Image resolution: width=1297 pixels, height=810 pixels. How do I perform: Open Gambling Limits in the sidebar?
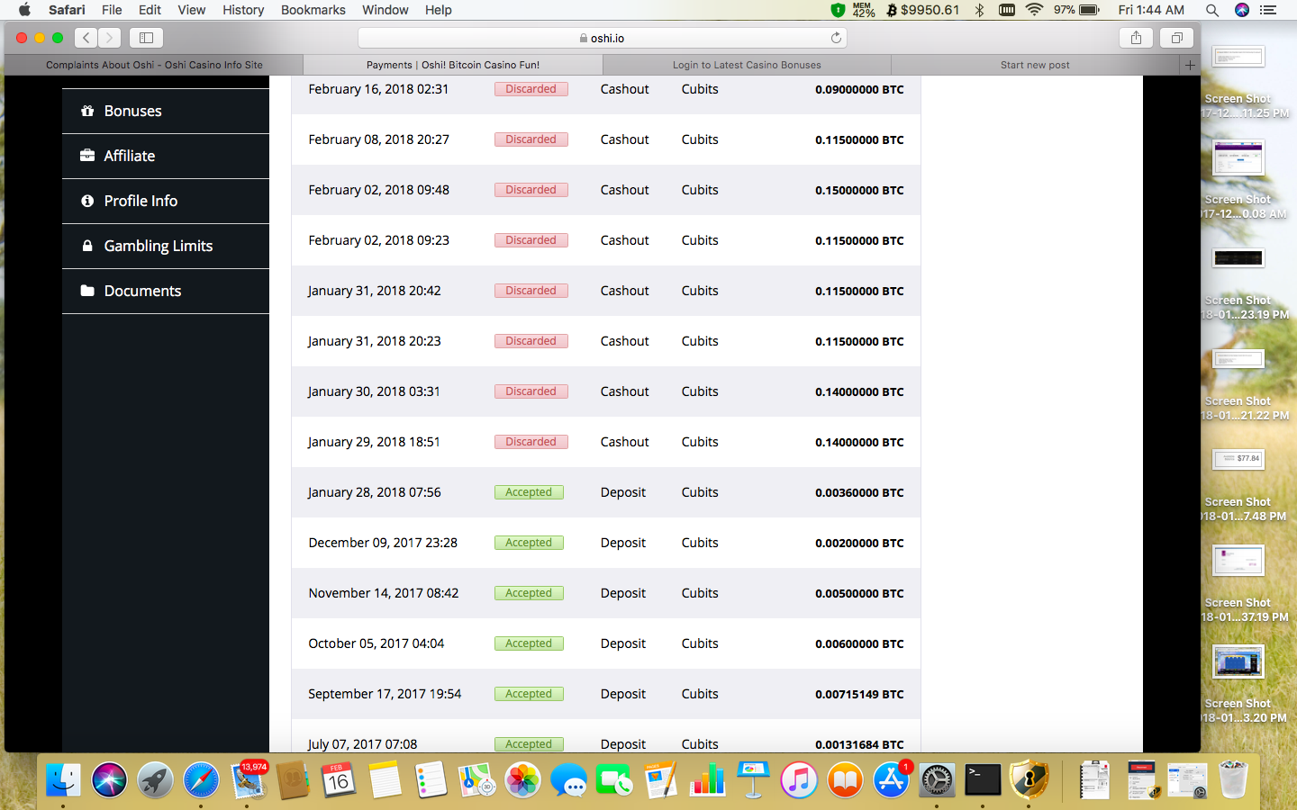pos(166,246)
